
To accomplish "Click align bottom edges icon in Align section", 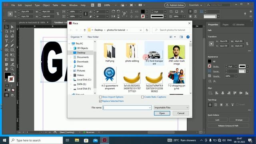I will (x=247, y=93).
